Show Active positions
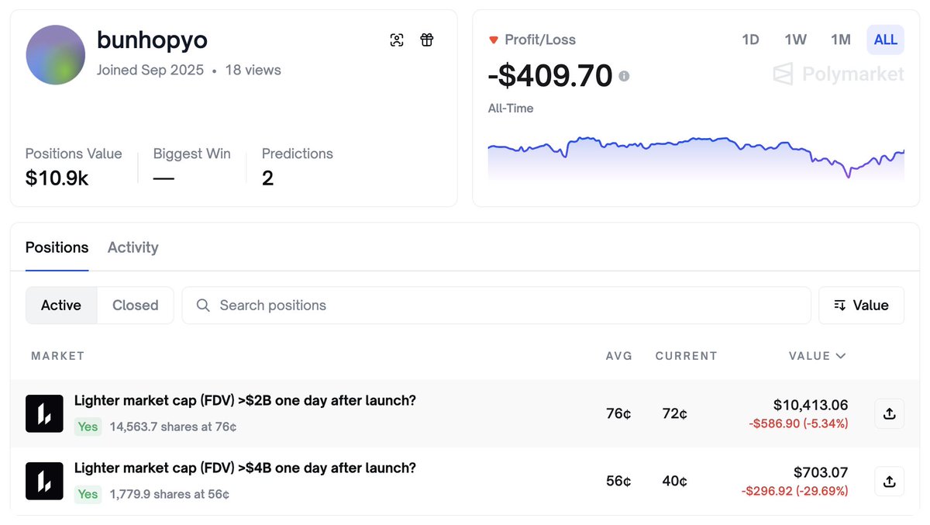This screenshot has height=525, width=930. (61, 306)
